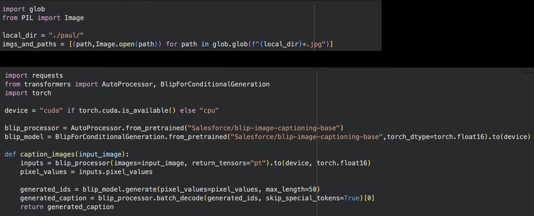Image resolution: width=534 pixels, height=216 pixels.
Task: Click the 'return generated_caption' line
Action: [x=66, y=207]
